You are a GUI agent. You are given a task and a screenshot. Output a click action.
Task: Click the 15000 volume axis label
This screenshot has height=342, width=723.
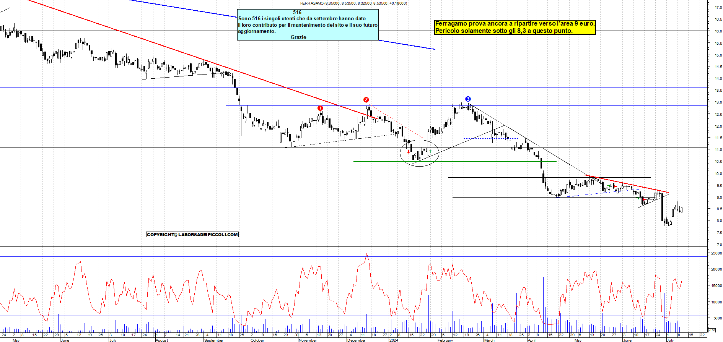[x=716, y=285]
